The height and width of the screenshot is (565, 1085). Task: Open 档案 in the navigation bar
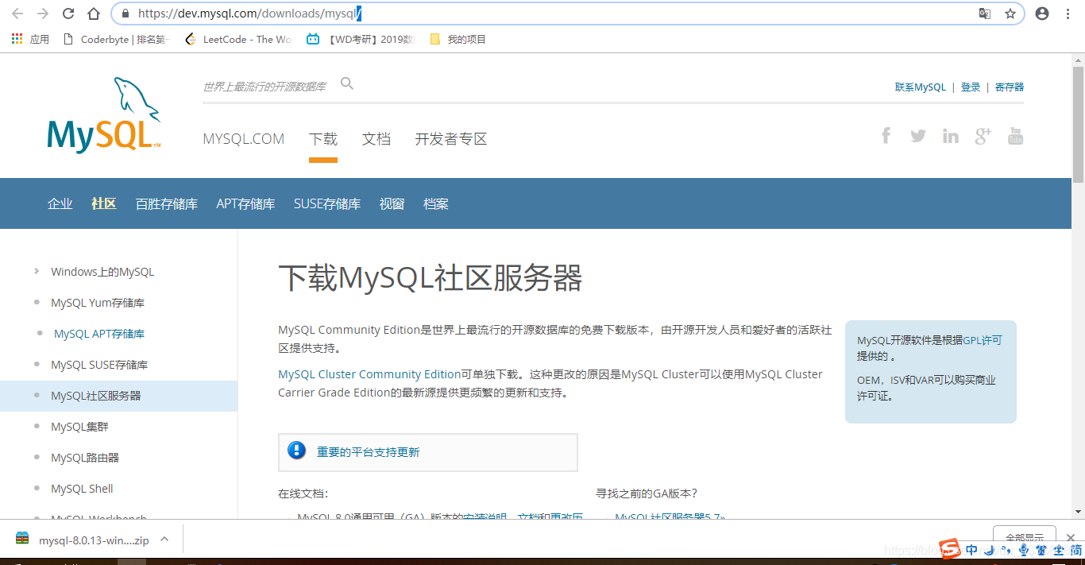[x=436, y=204]
